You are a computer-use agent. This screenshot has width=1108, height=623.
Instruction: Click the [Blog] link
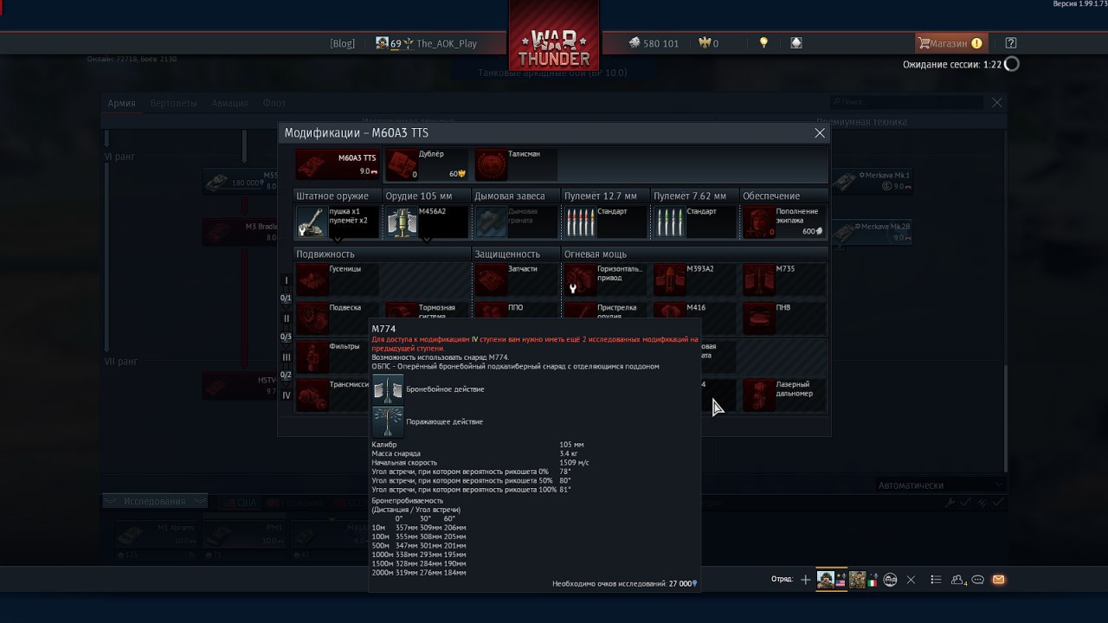click(342, 43)
